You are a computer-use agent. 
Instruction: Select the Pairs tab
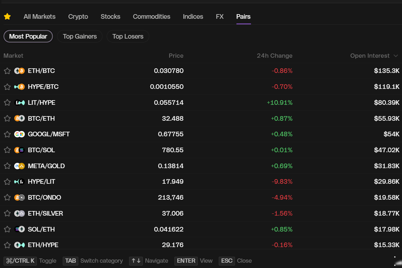point(243,17)
